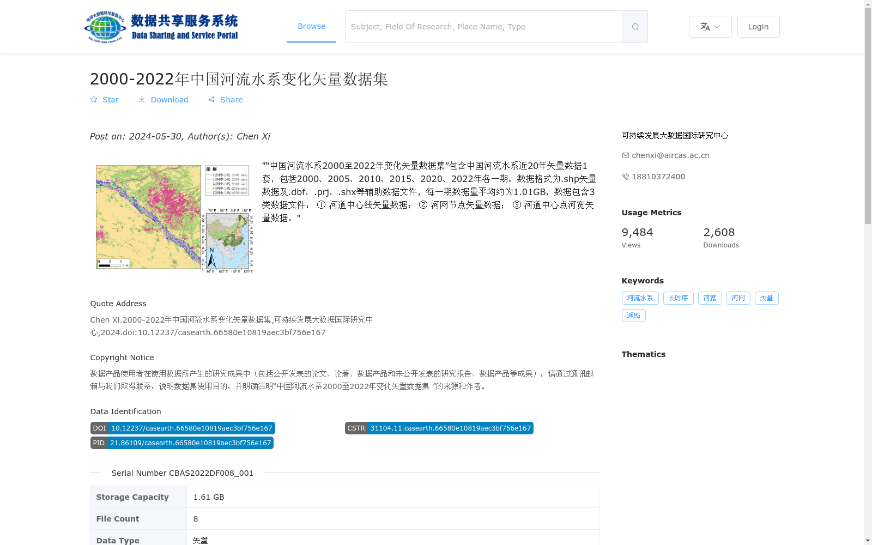Focus the subject search input field
The image size is (872, 545).
[x=483, y=27]
